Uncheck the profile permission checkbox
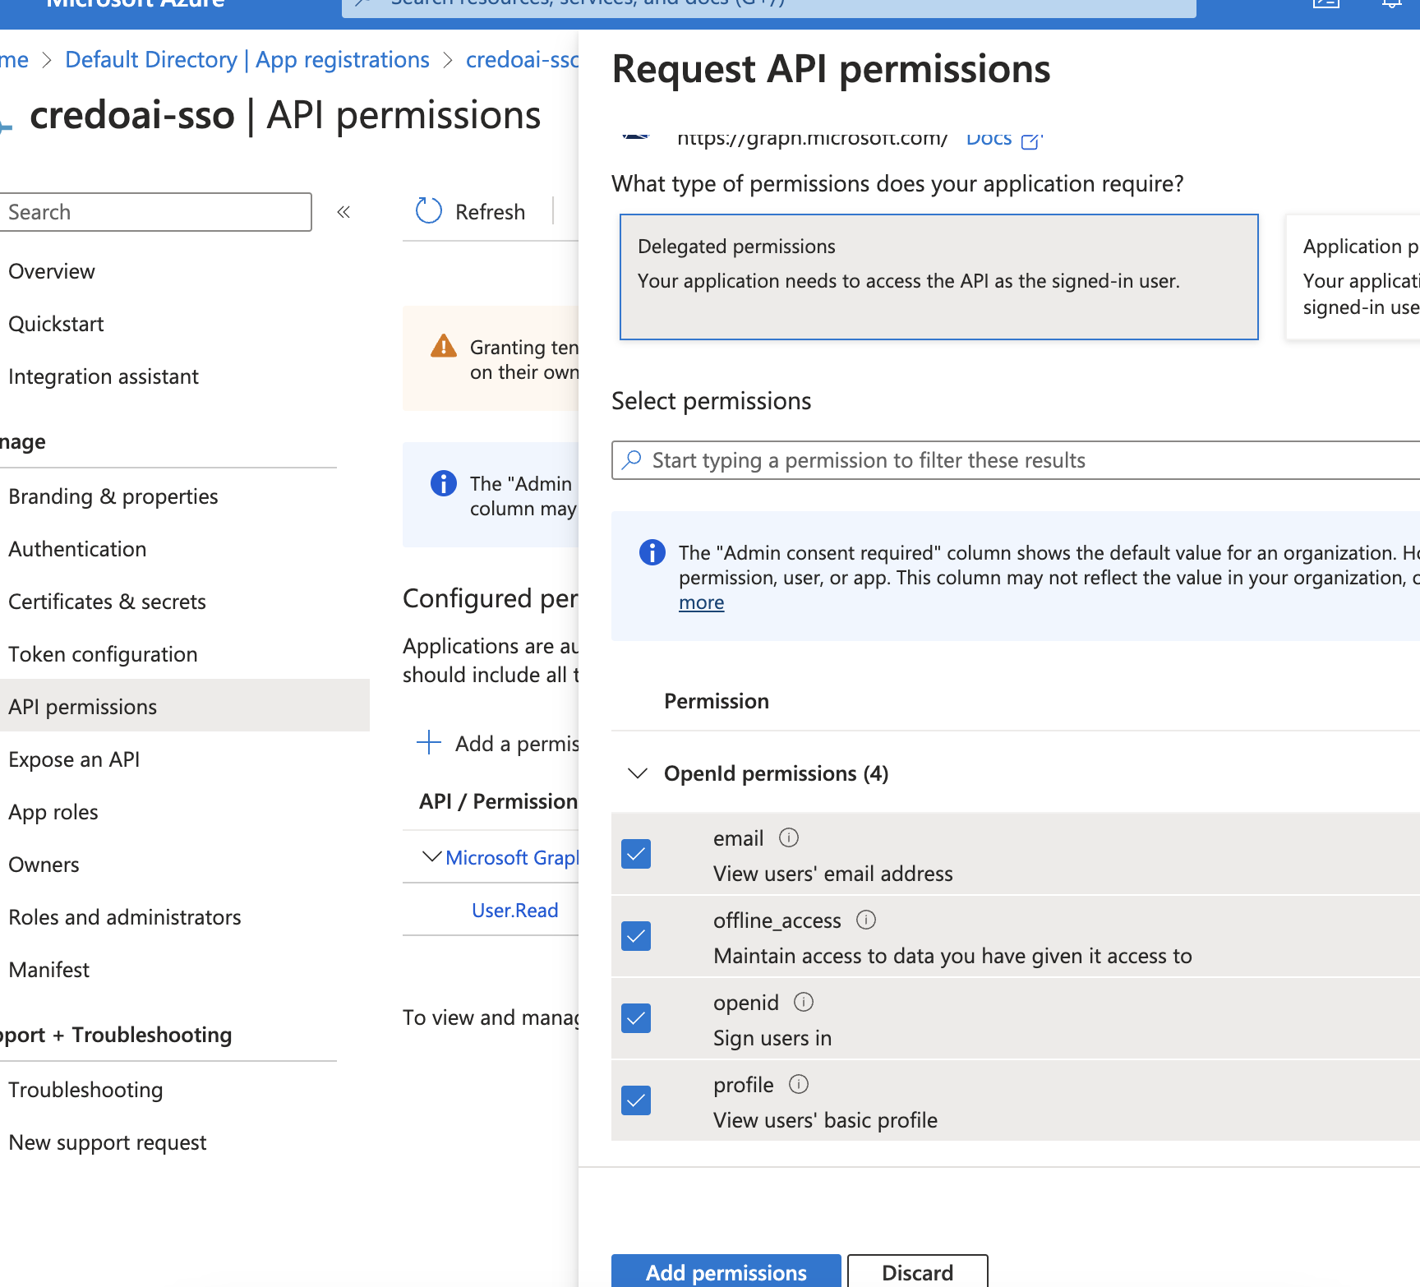This screenshot has width=1420, height=1287. (636, 1100)
